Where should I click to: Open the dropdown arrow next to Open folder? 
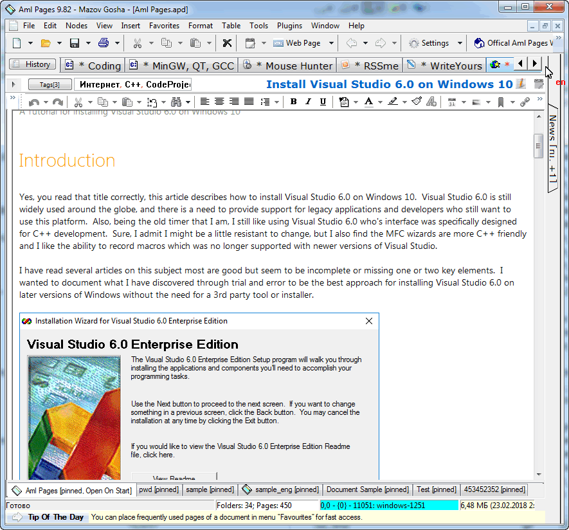59,43
